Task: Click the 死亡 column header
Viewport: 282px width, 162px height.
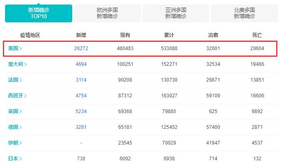Action: pyautogui.click(x=257, y=35)
